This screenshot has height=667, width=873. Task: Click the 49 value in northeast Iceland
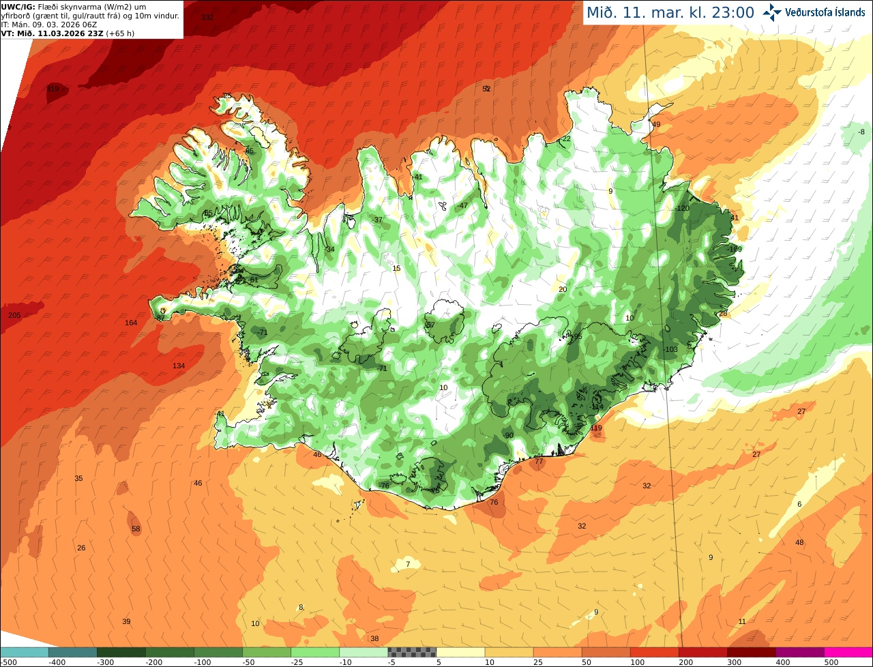pyautogui.click(x=657, y=125)
